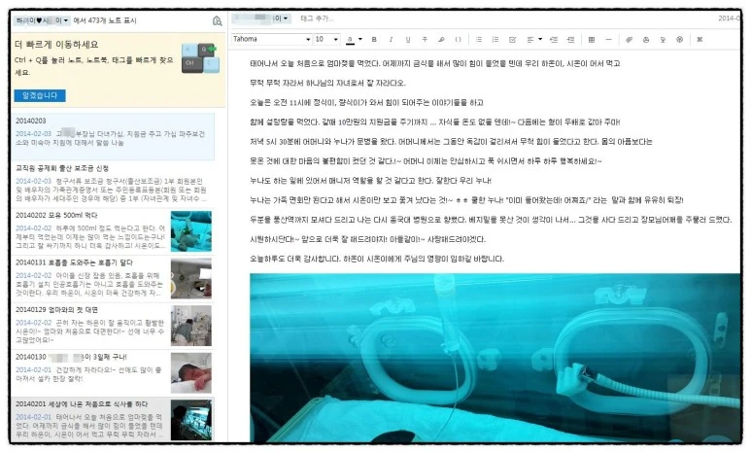Image resolution: width=751 pixels, height=453 pixels.
Task: Open the note '교직원 공제회 출산 보조금 신청'
Action: [113, 184]
